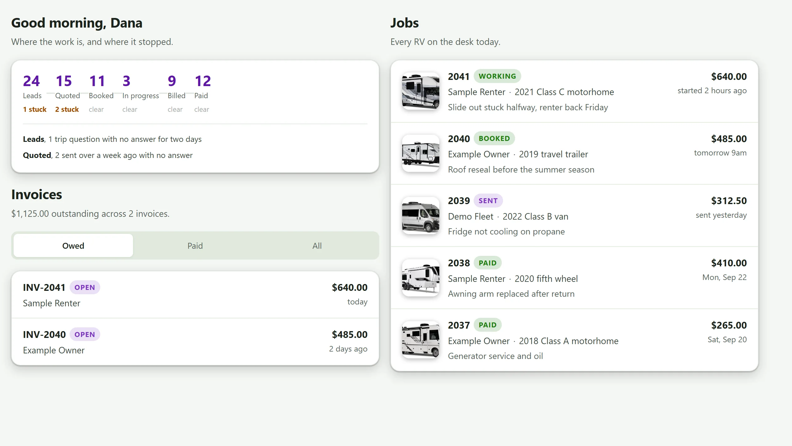This screenshot has height=446, width=792.
Task: Click 'Generator service and oil'
Action: click(495, 356)
